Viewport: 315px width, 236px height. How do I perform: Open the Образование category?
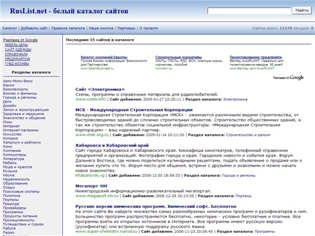tap(15, 183)
